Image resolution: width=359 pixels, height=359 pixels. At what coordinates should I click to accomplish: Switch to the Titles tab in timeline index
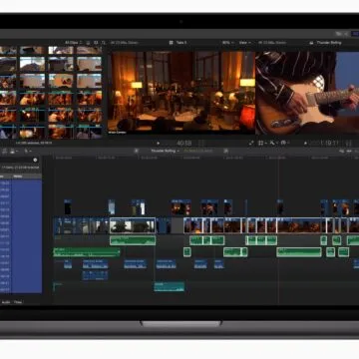(x=18, y=302)
